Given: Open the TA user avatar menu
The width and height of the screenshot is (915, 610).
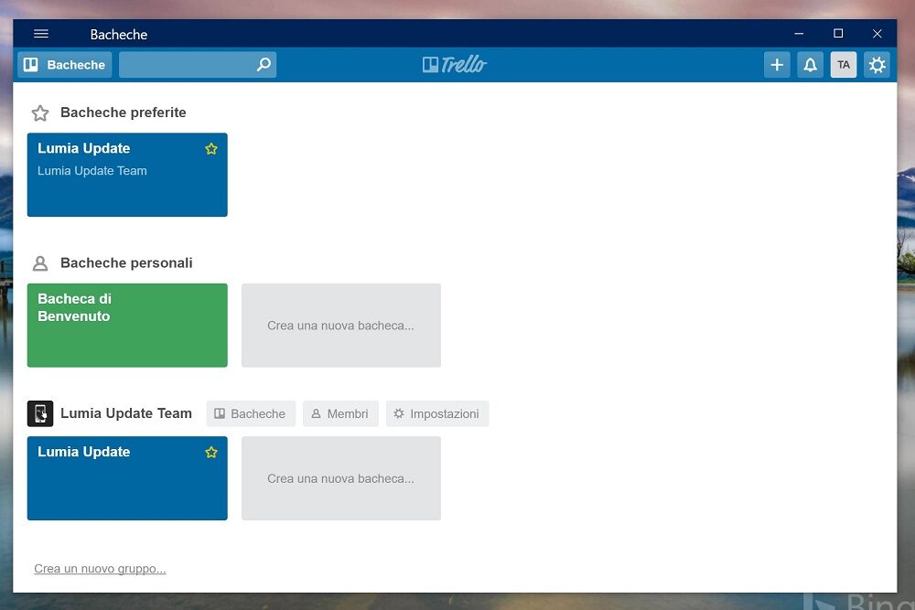Looking at the screenshot, I should pos(844,65).
